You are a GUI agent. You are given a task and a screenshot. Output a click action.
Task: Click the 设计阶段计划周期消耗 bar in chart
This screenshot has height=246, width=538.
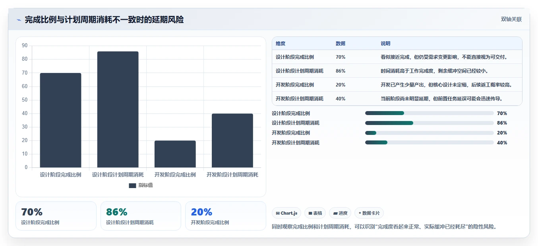pos(118,110)
